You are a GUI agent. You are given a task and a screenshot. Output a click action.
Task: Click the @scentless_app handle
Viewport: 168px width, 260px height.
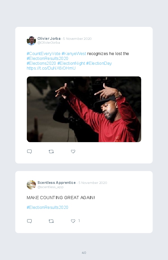click(50, 187)
